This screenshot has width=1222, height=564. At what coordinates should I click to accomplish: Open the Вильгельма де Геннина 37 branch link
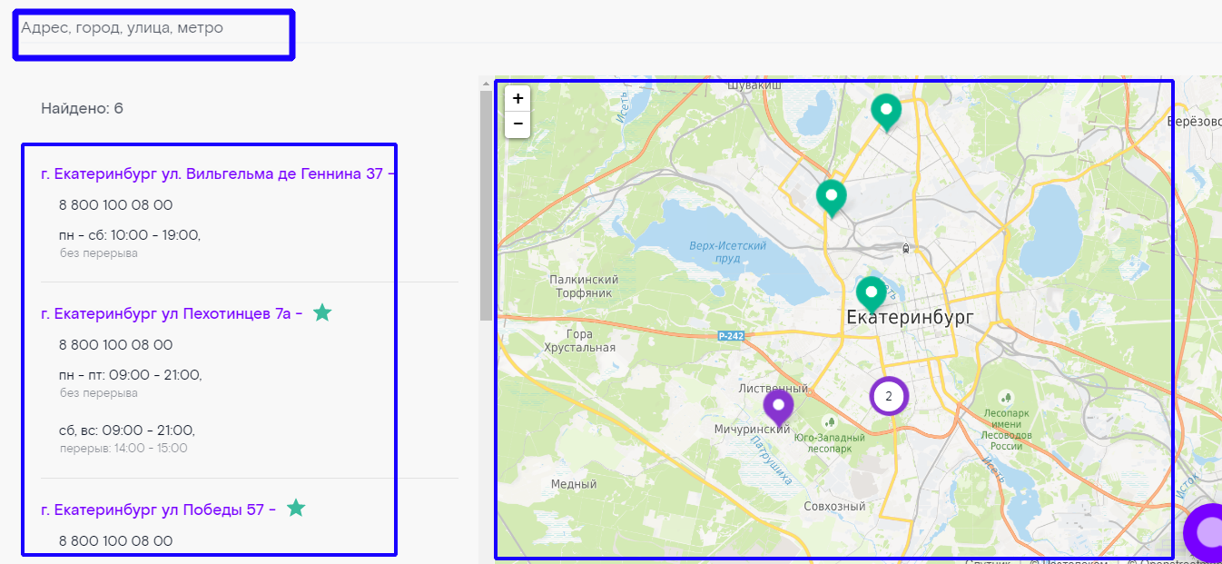pos(218,173)
